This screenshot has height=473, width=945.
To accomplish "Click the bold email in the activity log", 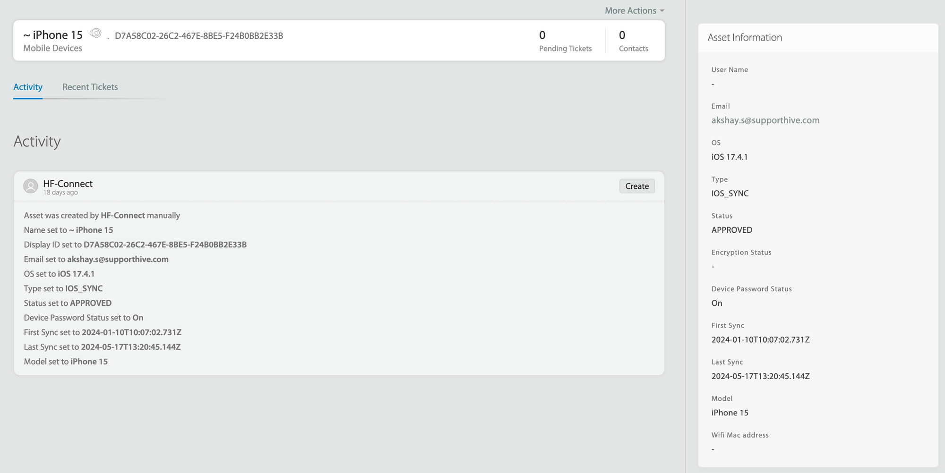I will [x=118, y=259].
